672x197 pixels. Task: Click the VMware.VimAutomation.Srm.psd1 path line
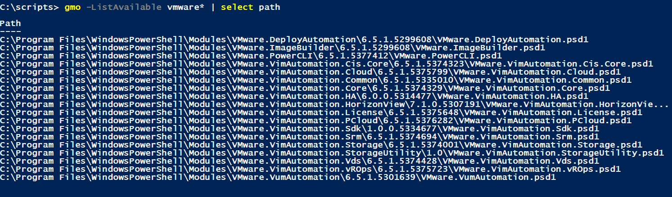pyautogui.click(x=300, y=137)
